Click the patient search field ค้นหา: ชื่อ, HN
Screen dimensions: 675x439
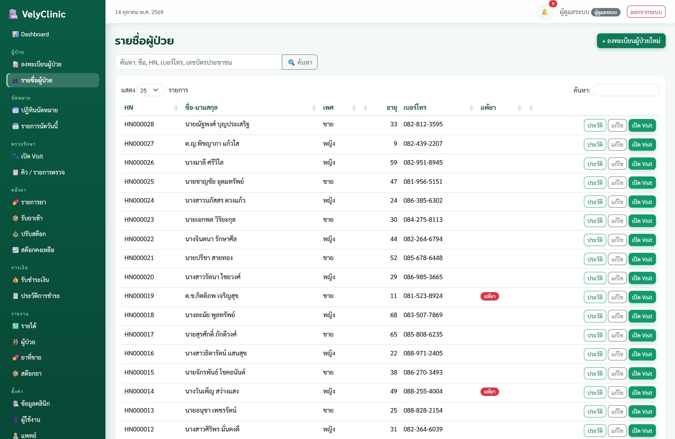pyautogui.click(x=198, y=62)
